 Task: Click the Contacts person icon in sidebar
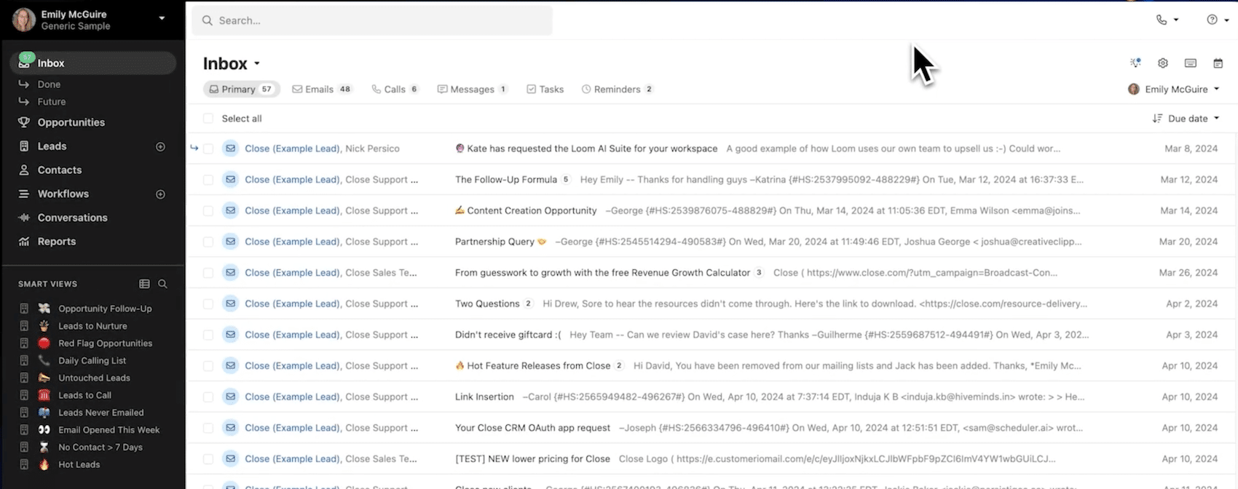click(x=24, y=170)
